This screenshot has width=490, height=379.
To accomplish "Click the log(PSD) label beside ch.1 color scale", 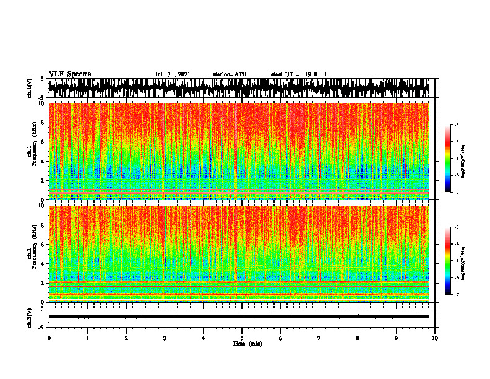I will tap(463, 162).
